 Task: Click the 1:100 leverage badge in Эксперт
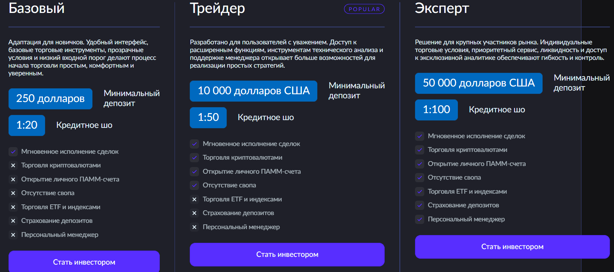tap(436, 110)
